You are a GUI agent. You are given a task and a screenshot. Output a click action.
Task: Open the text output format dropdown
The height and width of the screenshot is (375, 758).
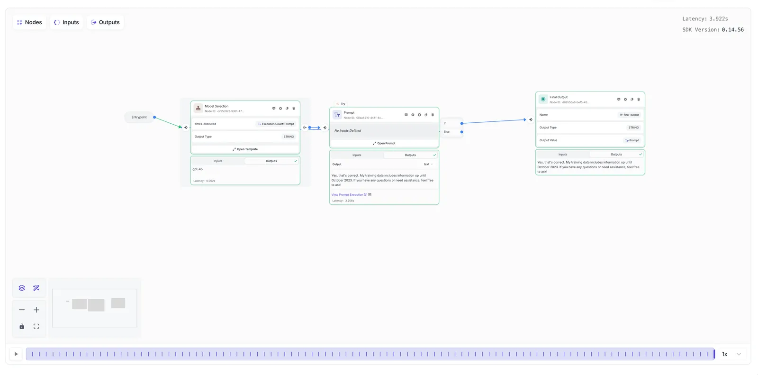tap(428, 165)
